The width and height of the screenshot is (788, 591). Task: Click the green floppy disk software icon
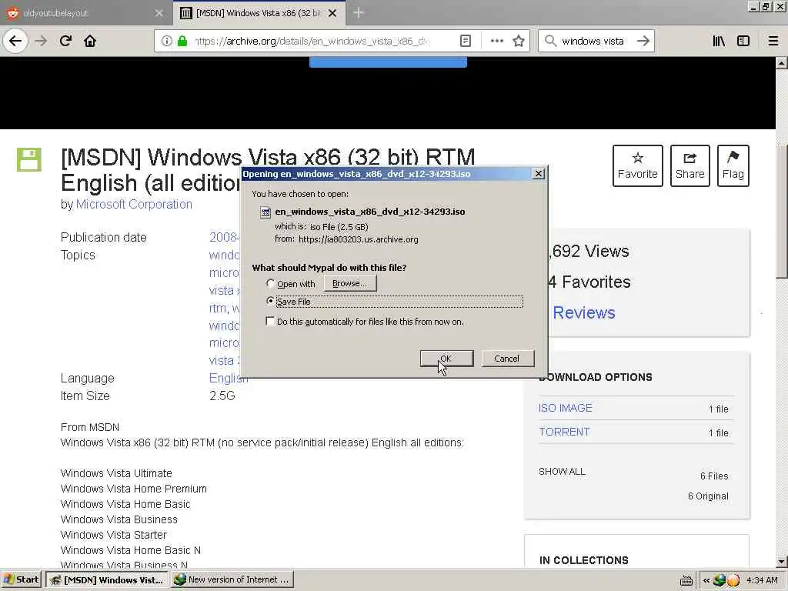(x=29, y=160)
